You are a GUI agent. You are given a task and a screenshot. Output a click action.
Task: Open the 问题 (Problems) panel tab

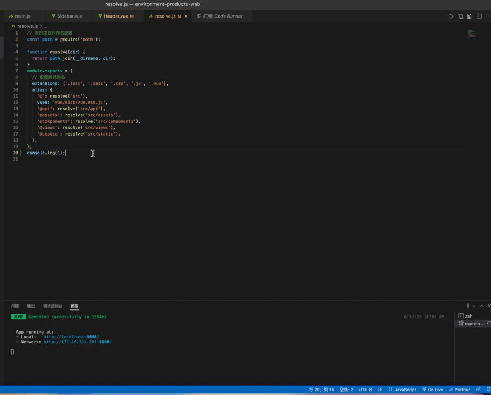(x=15, y=306)
